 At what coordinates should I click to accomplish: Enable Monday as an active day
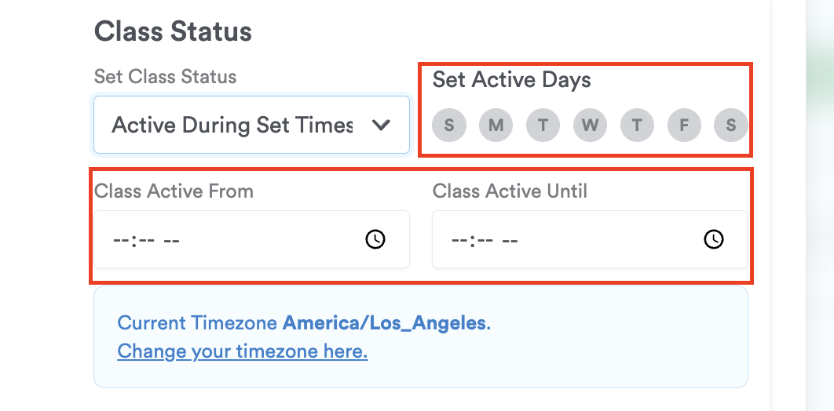pos(496,125)
